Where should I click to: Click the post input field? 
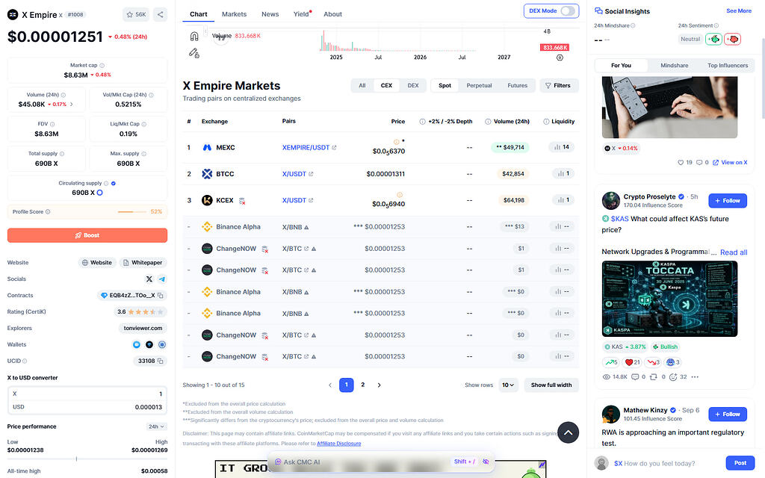(x=665, y=463)
